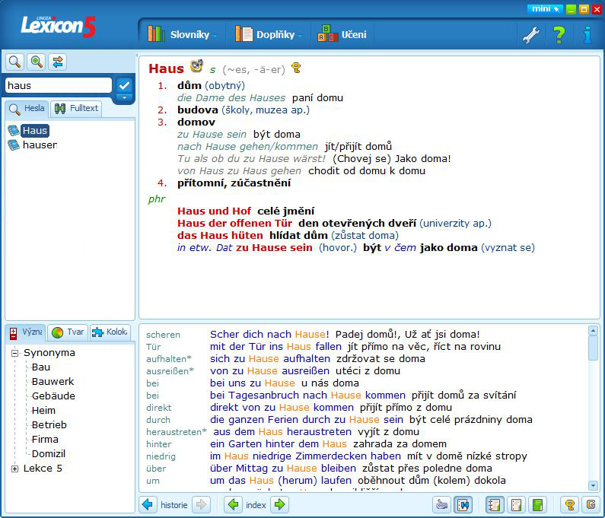Open the Slovníky dropdown menu
605x518 pixels.
[x=183, y=34]
